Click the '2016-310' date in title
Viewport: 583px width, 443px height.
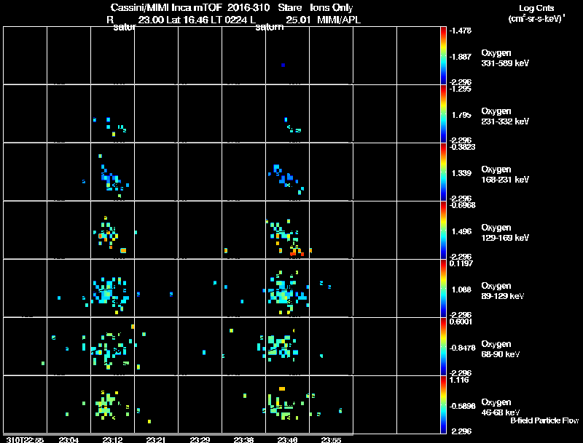248,7
